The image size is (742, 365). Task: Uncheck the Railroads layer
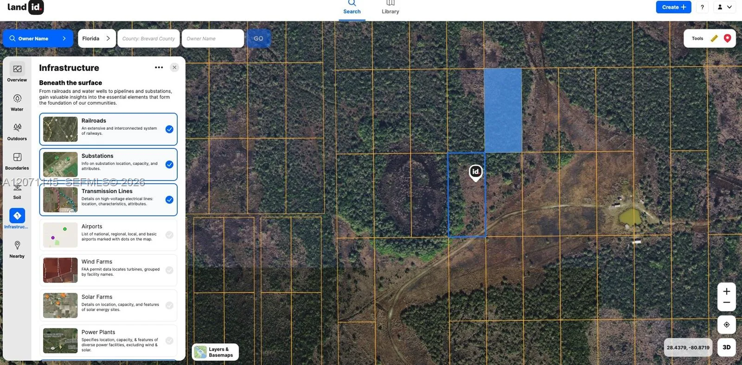[x=169, y=129]
